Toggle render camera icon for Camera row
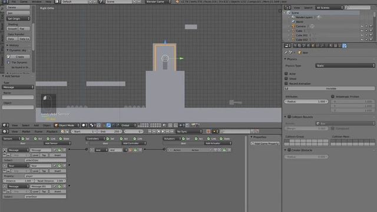The height and width of the screenshot is (212, 377). click(x=371, y=26)
